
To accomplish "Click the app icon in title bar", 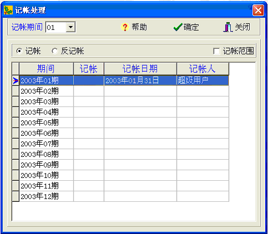I will pos(8,10).
